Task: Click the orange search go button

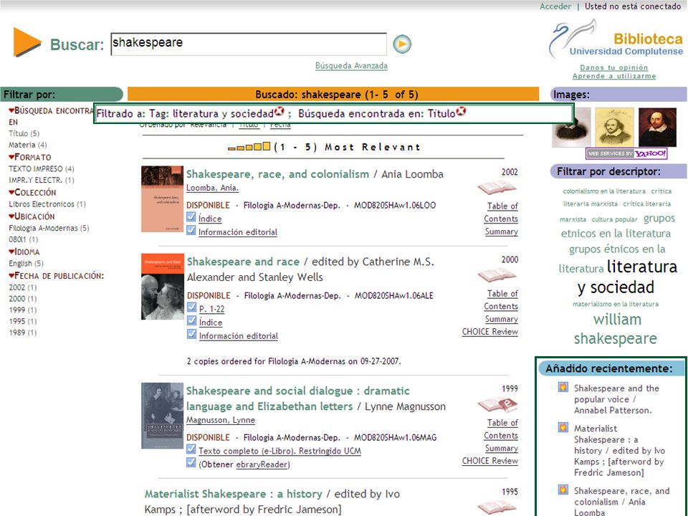Action: [402, 44]
